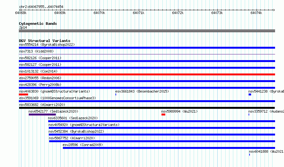Screen dimensions: 284x167
Task: Click the ruler's right arrow end
Action: (274, 10)
